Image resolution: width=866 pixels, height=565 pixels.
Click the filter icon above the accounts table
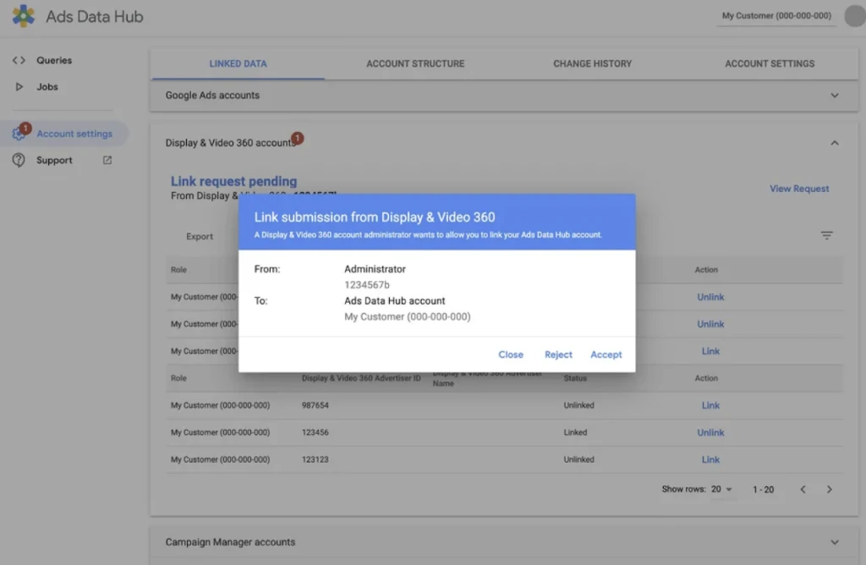point(826,235)
